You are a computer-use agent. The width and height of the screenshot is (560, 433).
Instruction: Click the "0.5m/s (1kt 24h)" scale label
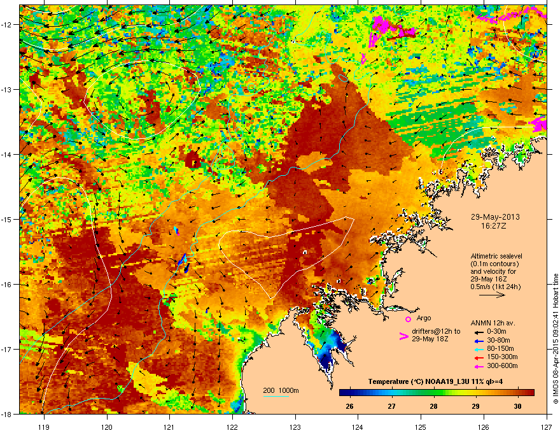click(x=495, y=287)
